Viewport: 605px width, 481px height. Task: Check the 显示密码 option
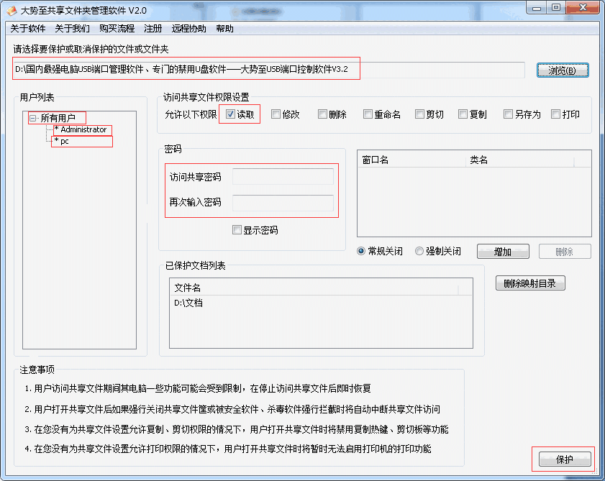coord(237,229)
